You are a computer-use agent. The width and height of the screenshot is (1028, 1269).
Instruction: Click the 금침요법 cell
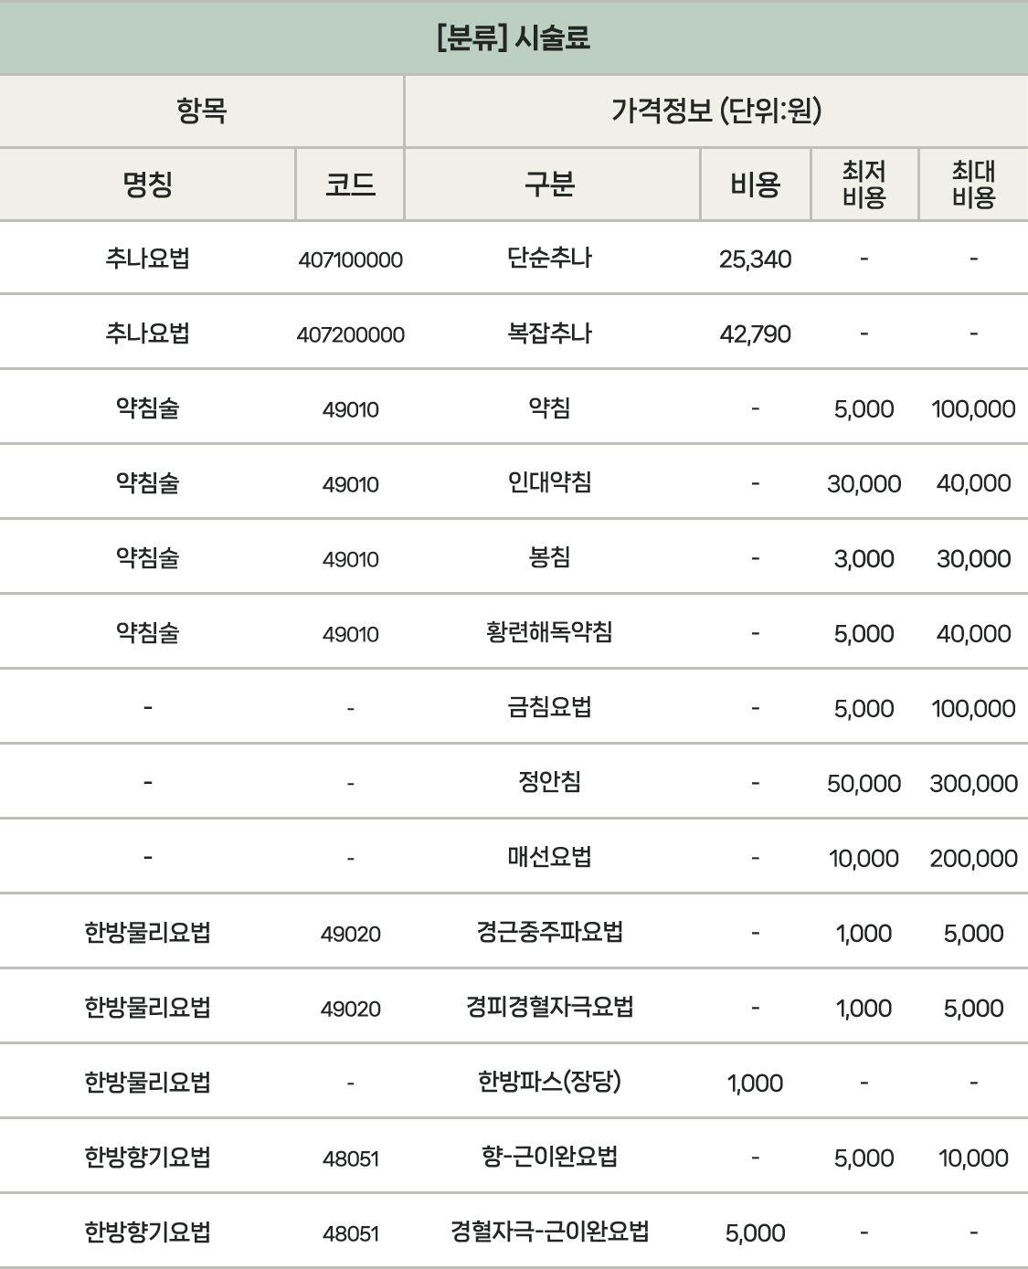[x=550, y=707]
